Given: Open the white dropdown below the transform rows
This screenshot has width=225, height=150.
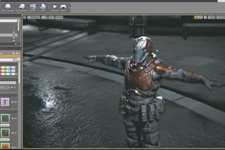Looking at the screenshot, I should (8, 83).
